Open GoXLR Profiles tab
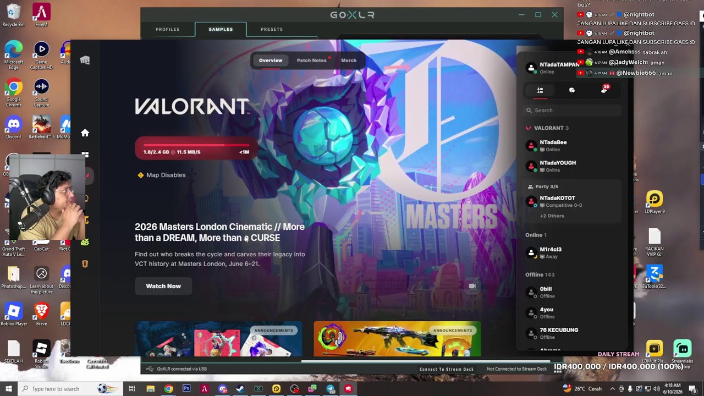704x396 pixels. click(168, 29)
